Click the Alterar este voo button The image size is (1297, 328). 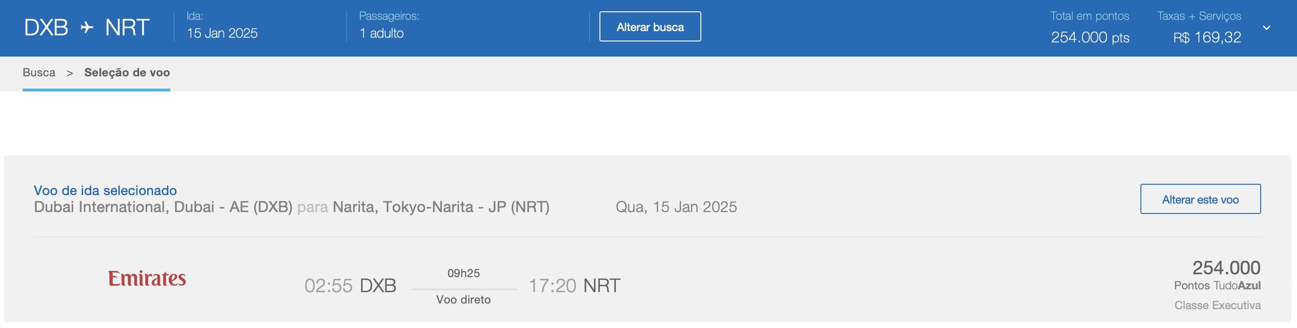[x=1200, y=199]
